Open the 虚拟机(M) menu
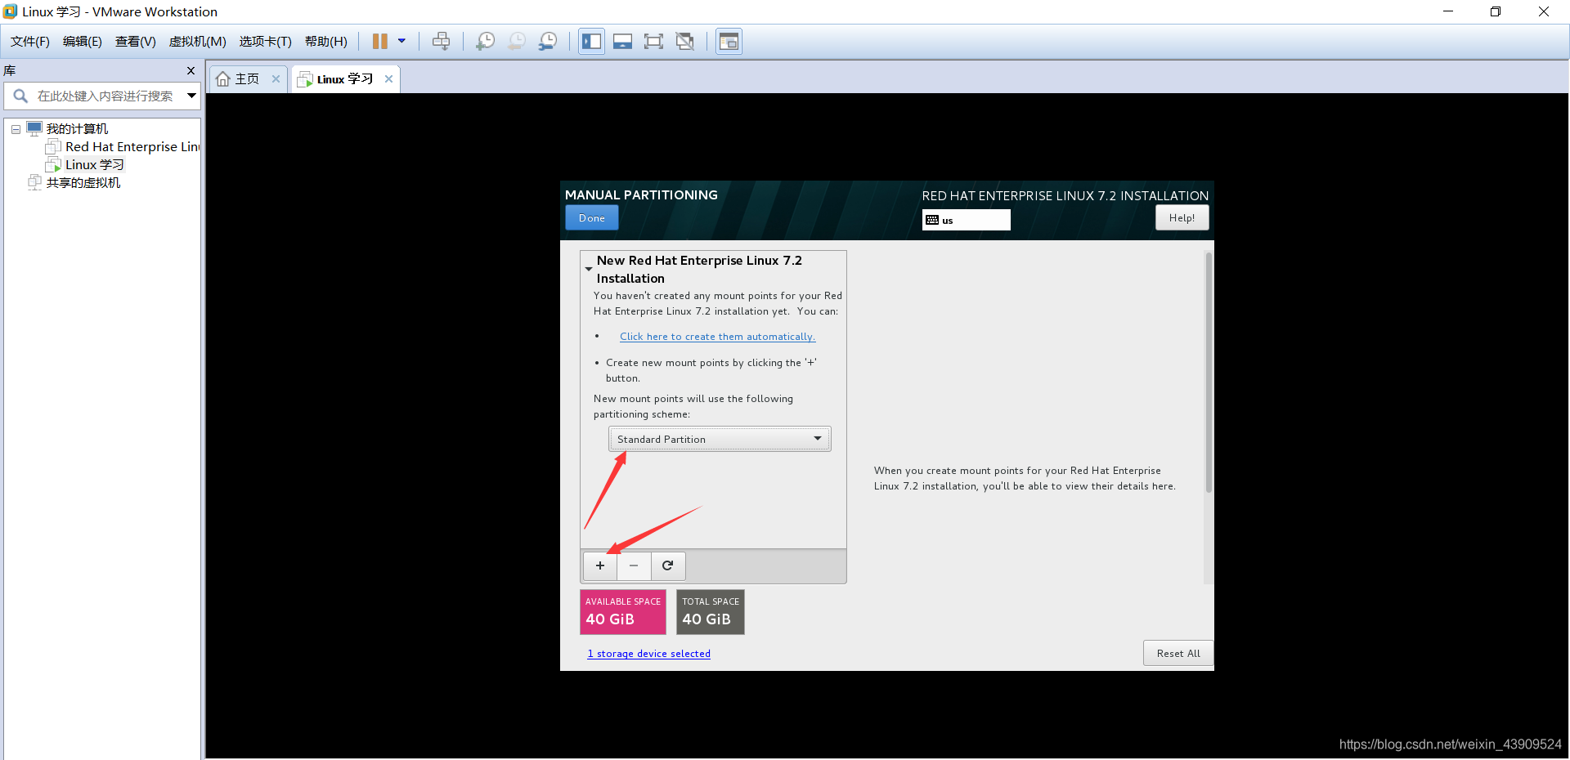Image resolution: width=1570 pixels, height=760 pixels. [197, 42]
